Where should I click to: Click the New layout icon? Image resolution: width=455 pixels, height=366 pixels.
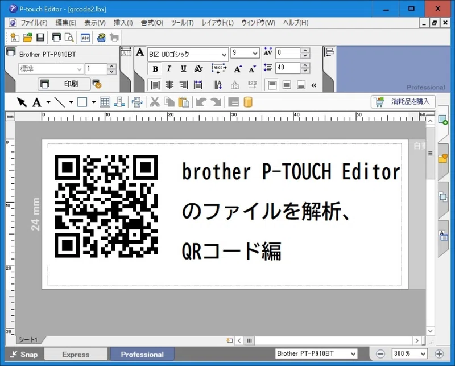[14, 38]
